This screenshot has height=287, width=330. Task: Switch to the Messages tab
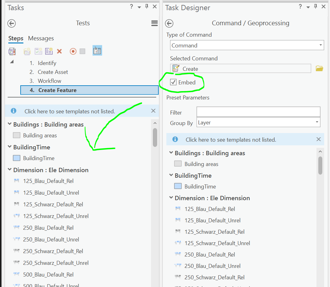(x=41, y=38)
